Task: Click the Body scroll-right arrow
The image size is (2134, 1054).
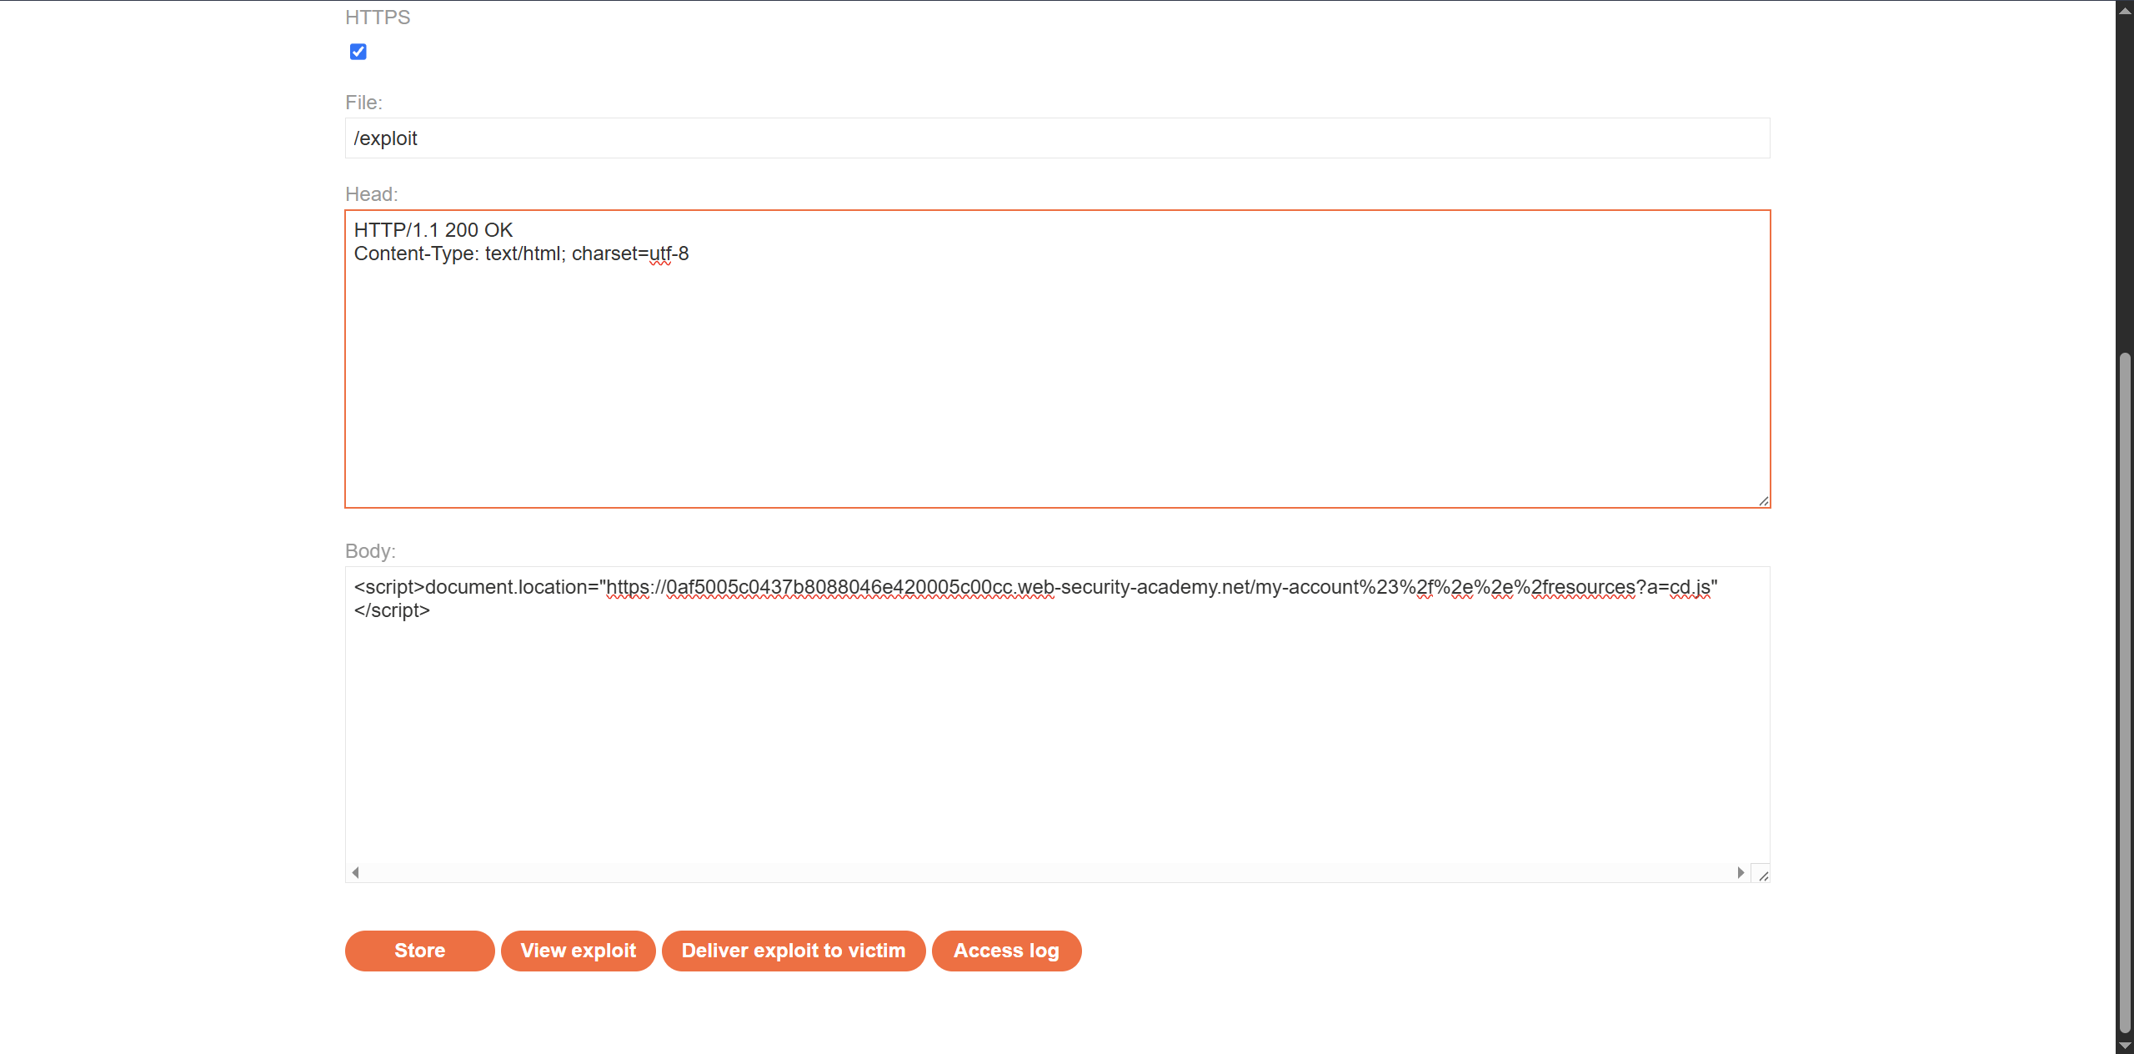Action: (x=1741, y=872)
